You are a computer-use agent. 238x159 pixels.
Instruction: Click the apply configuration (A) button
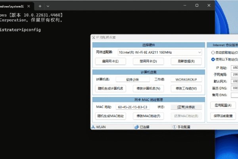pyautogui.click(x=223, y=105)
